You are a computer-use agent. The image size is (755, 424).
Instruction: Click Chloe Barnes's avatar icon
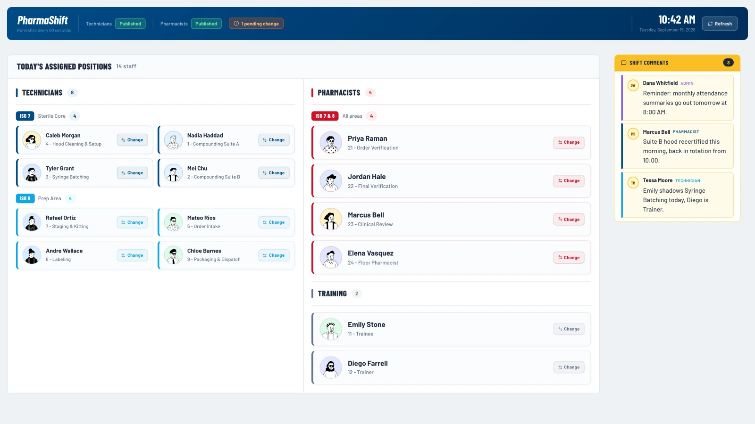(x=173, y=255)
